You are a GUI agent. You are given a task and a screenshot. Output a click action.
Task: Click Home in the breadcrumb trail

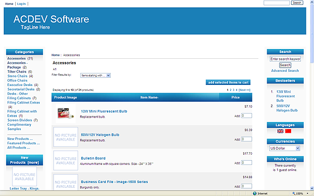point(56,55)
